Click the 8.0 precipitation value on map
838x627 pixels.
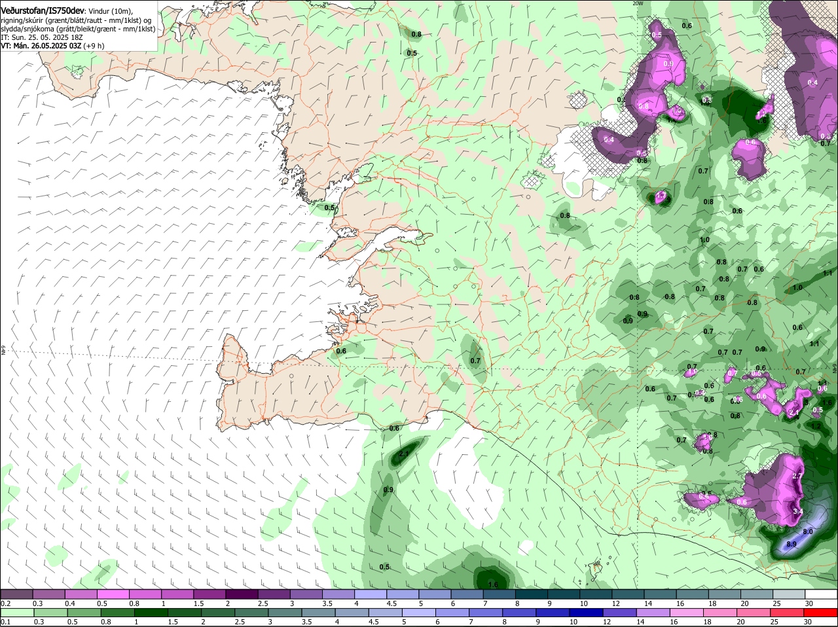(x=807, y=531)
